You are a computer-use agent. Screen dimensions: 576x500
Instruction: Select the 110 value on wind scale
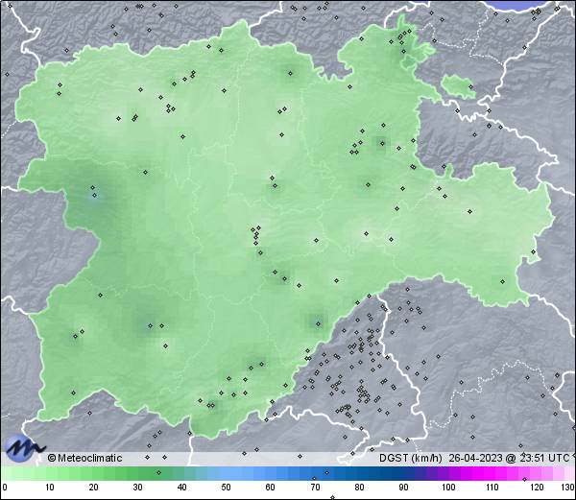point(492,488)
